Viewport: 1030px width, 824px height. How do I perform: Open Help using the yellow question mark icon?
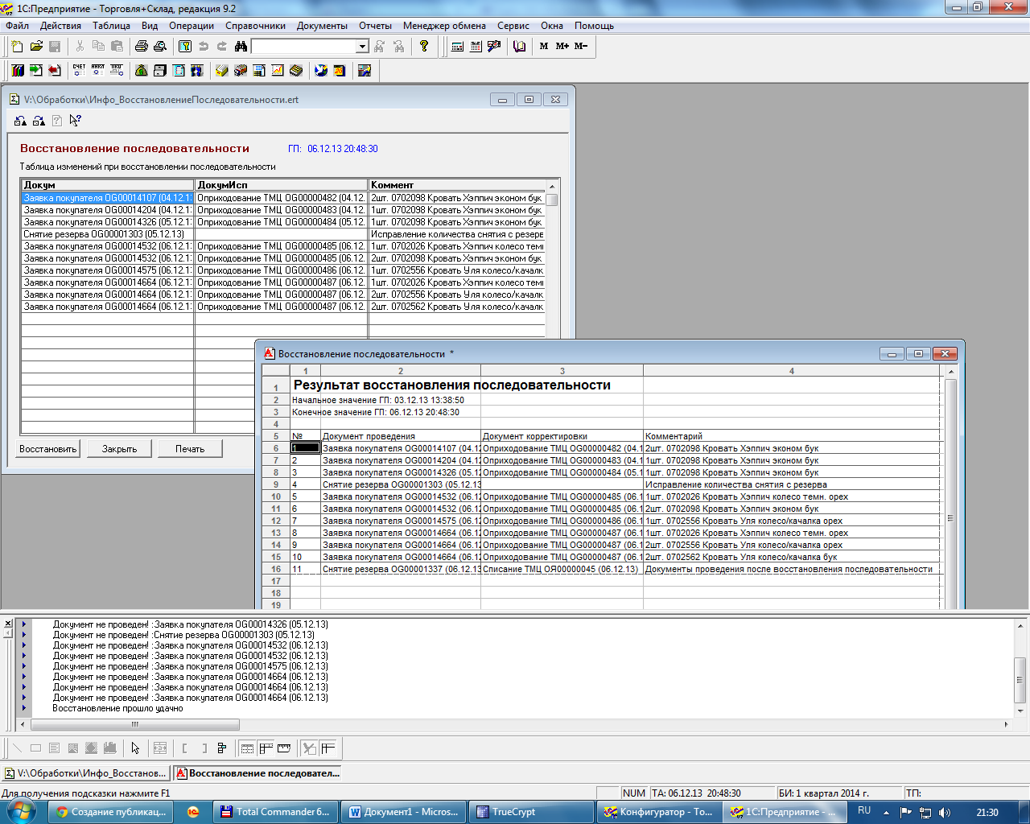coord(424,47)
